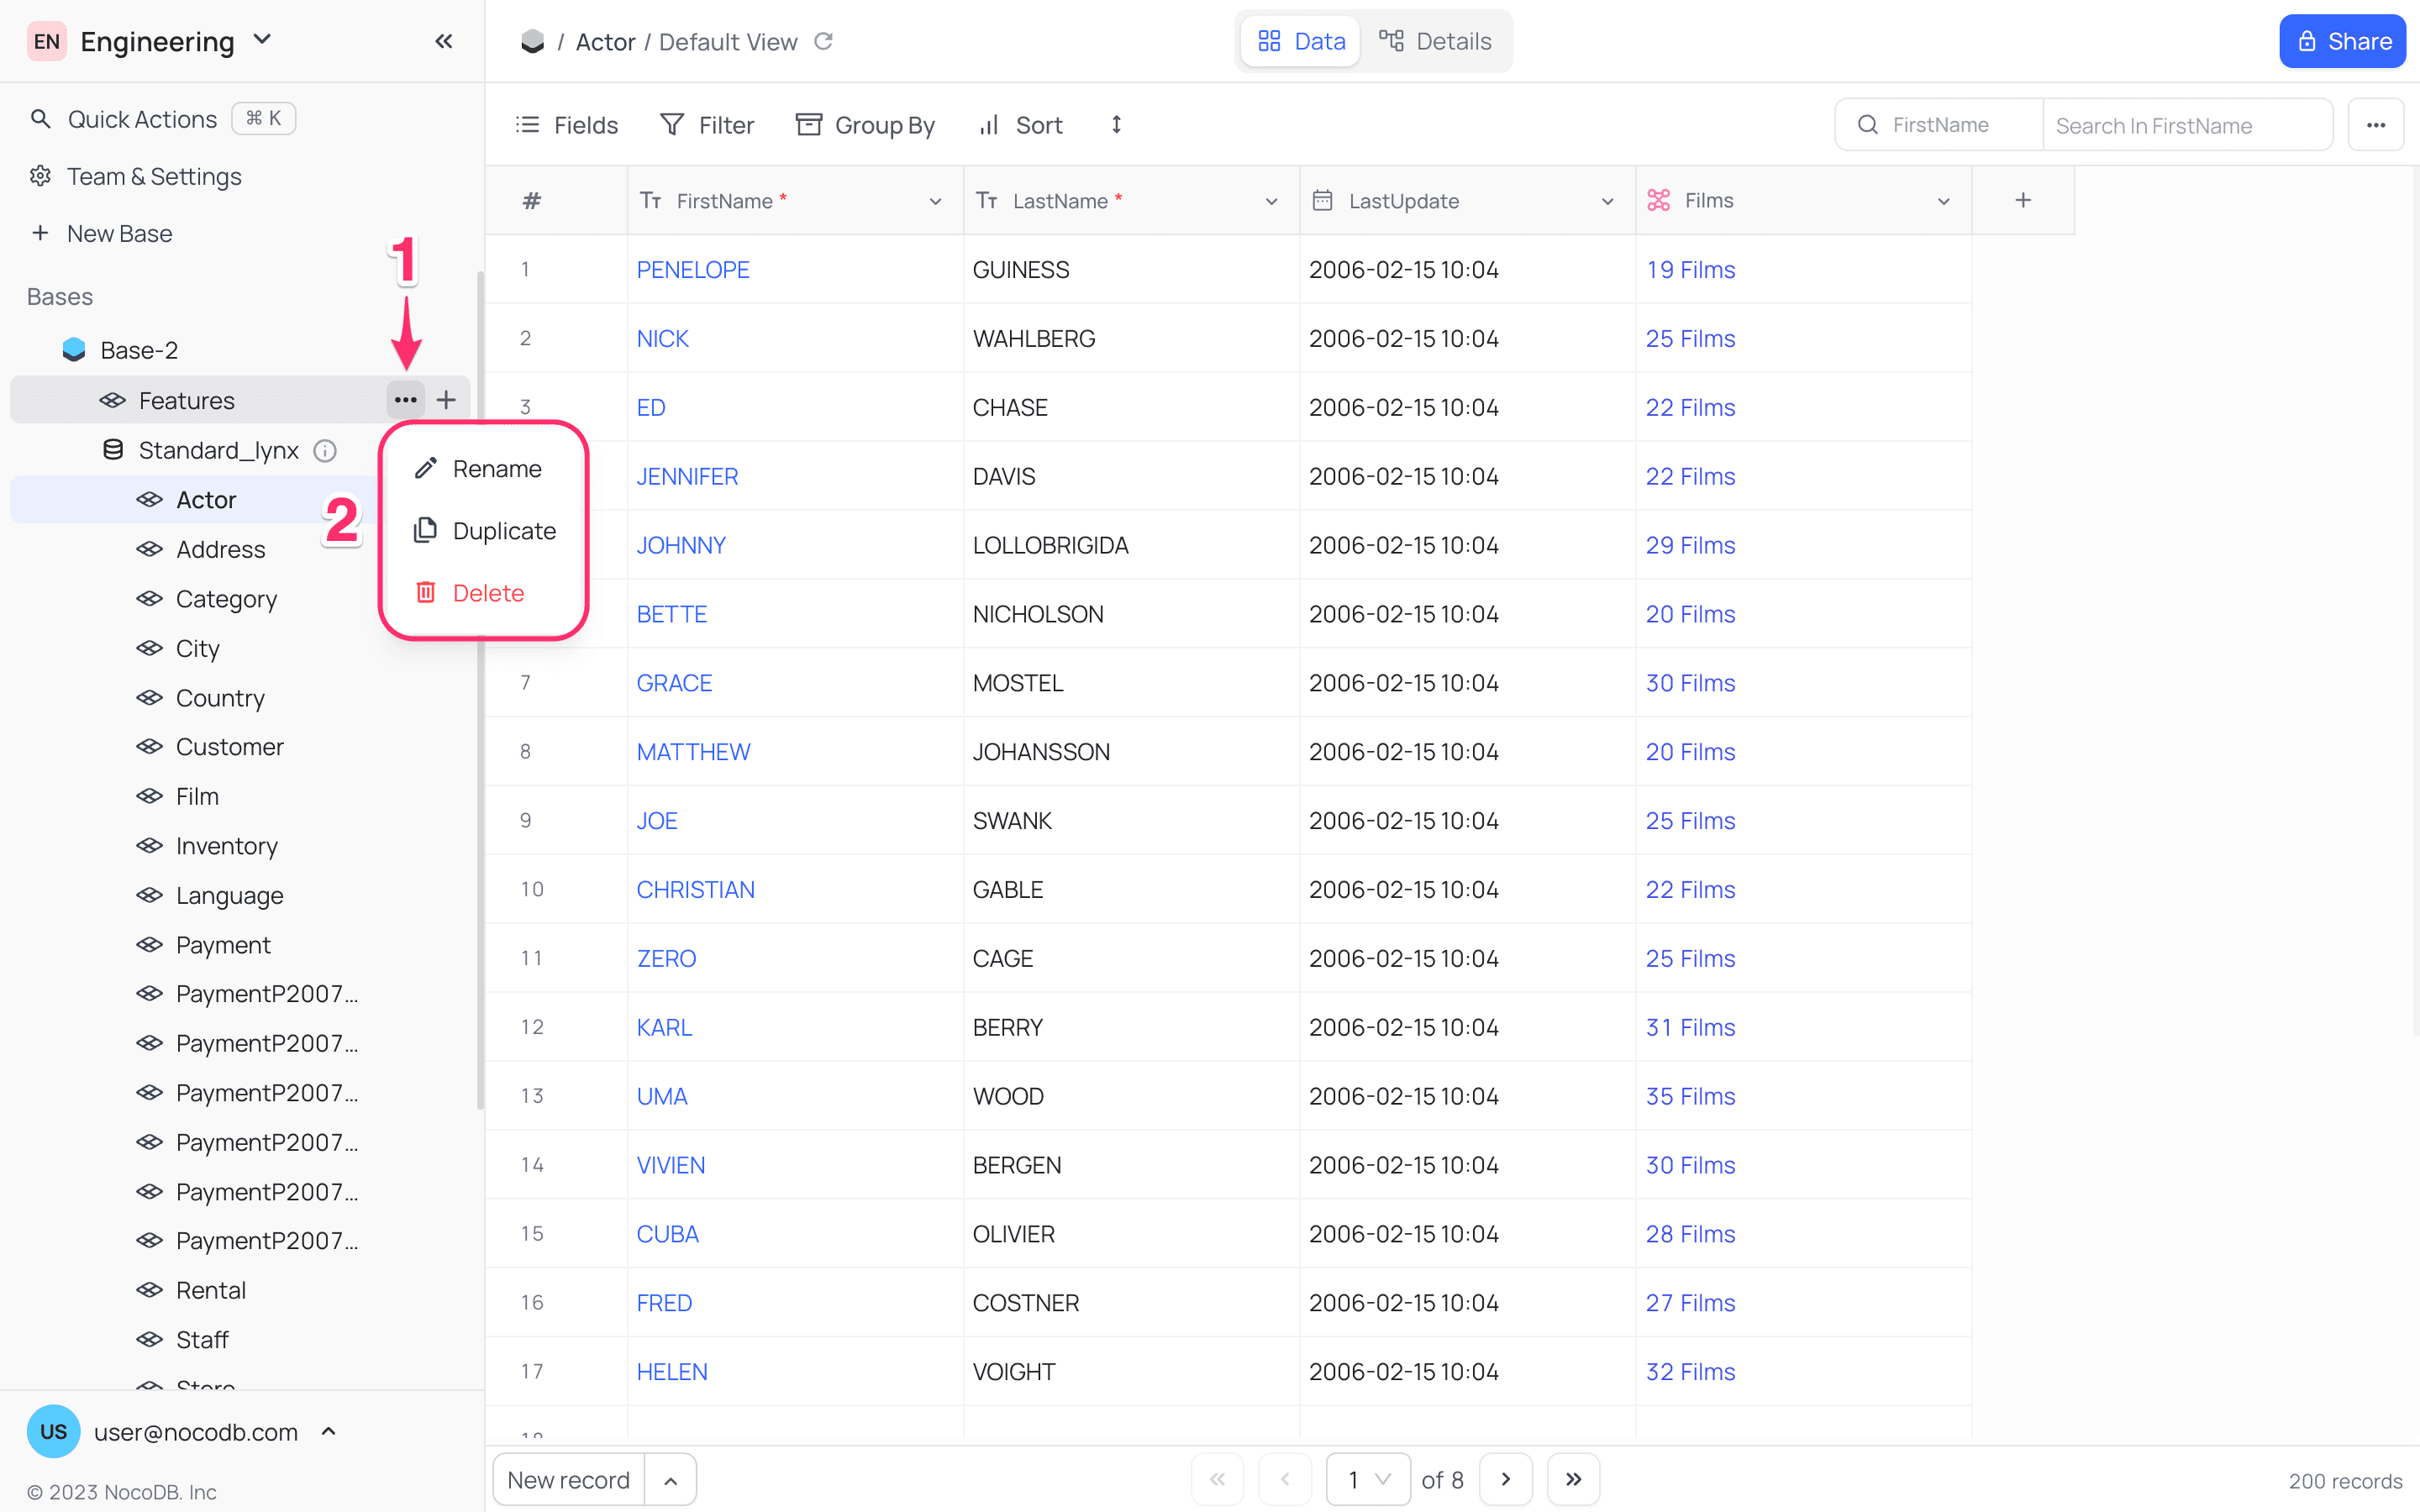
Task: Open the Filter toolbar menu
Action: 707,125
